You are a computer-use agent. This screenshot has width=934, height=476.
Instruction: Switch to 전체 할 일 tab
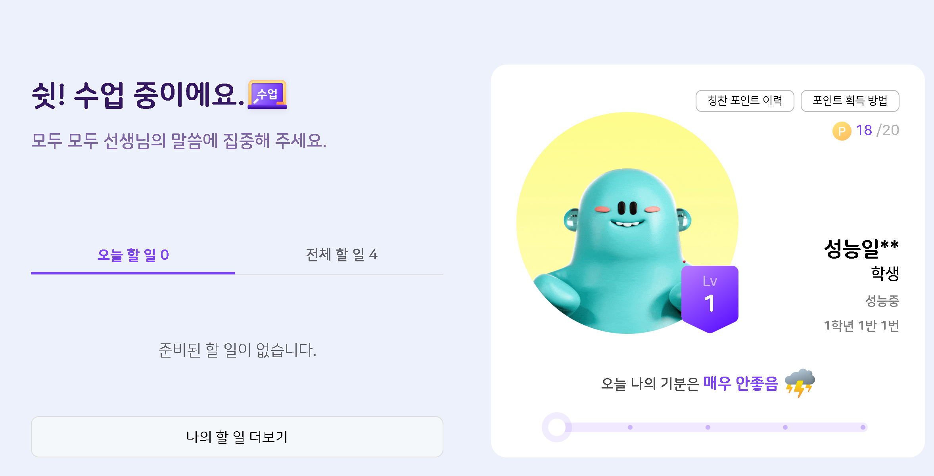(x=341, y=255)
